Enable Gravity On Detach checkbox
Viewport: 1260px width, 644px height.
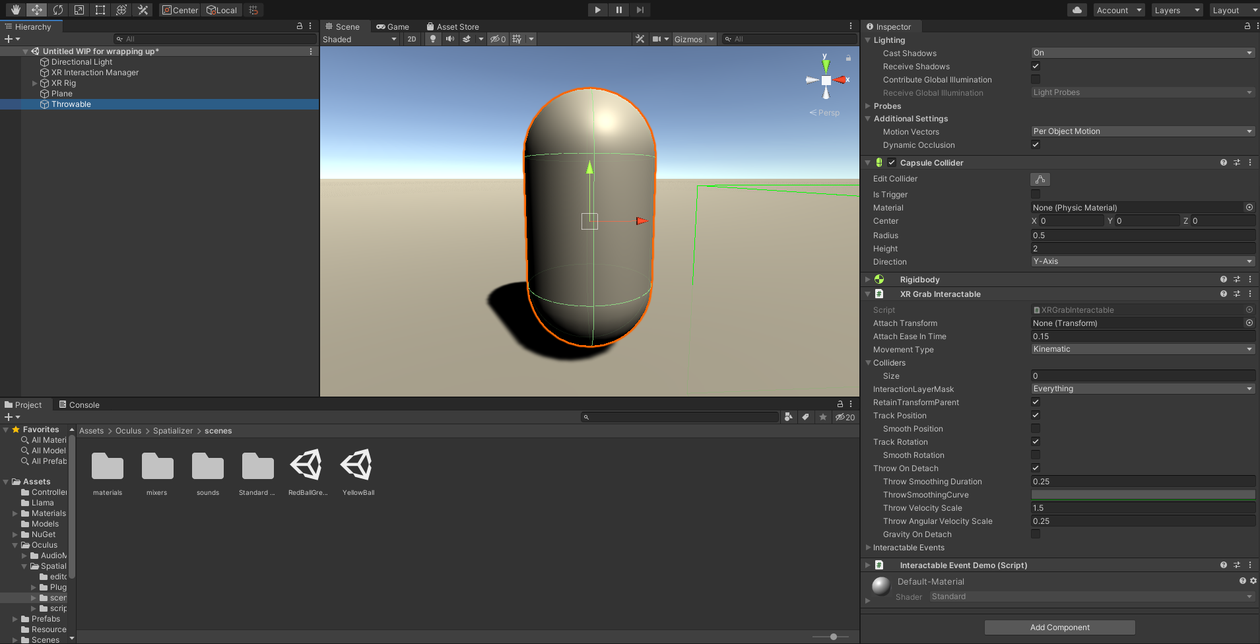point(1036,534)
